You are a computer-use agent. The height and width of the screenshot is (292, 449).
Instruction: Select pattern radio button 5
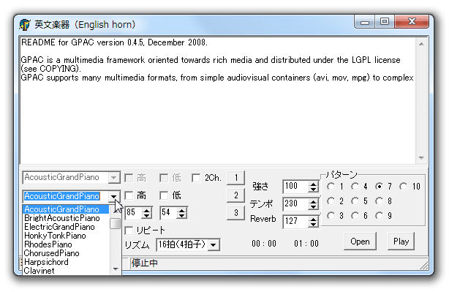click(355, 201)
